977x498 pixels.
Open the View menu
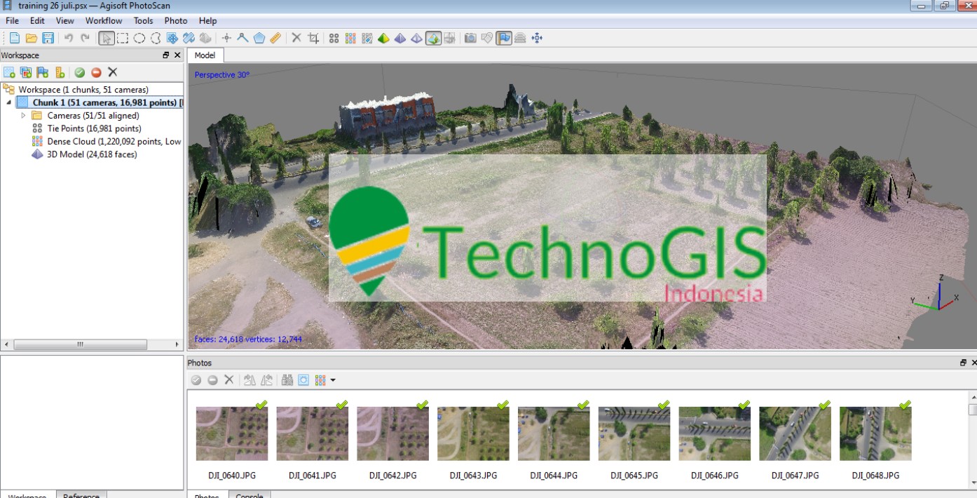(x=65, y=21)
